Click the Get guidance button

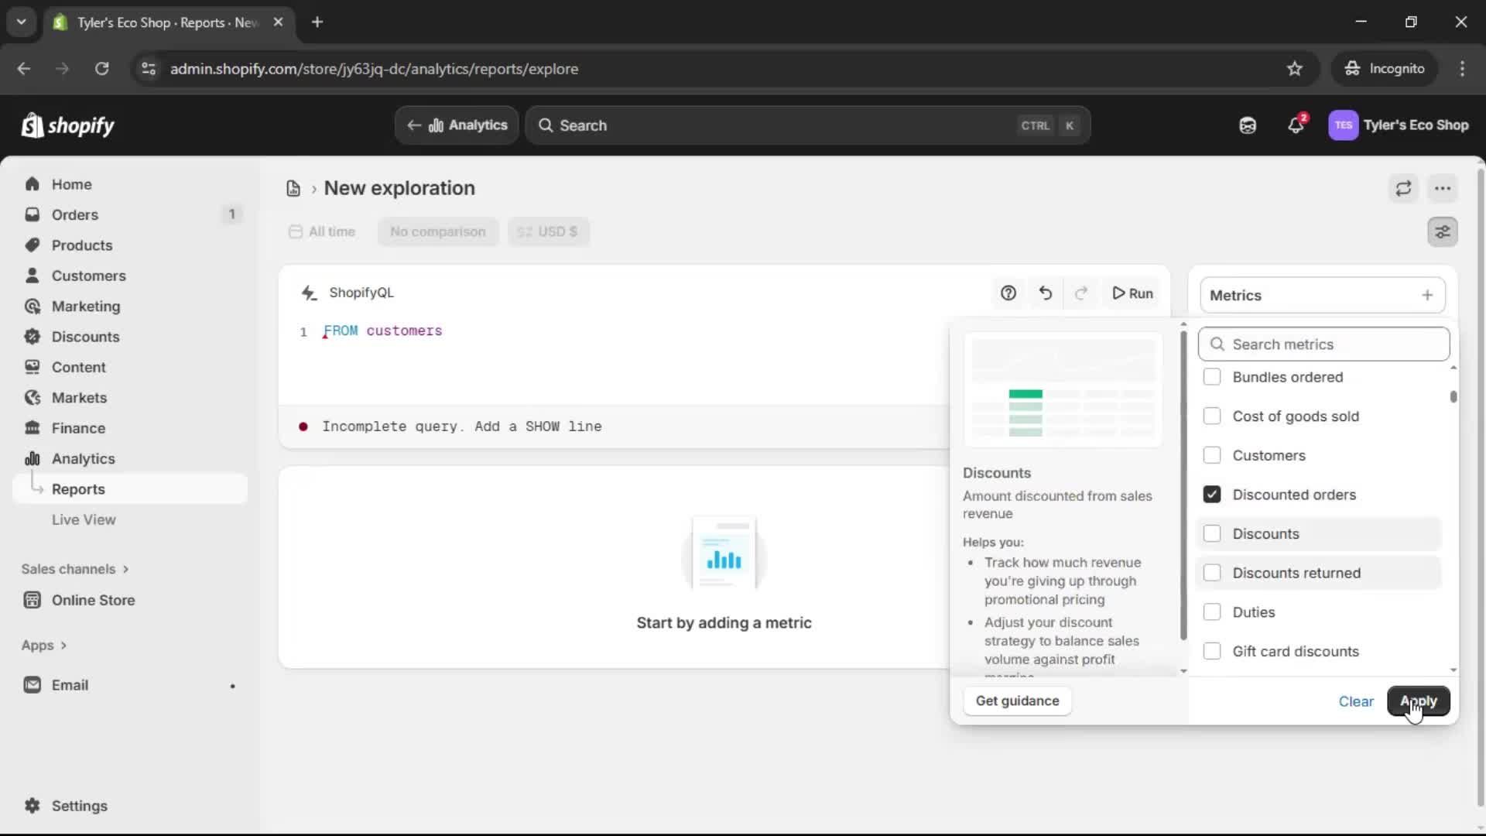pos(1017,701)
